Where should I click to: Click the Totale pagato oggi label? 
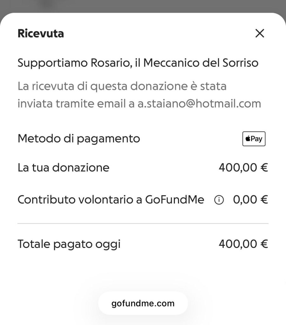point(69,244)
